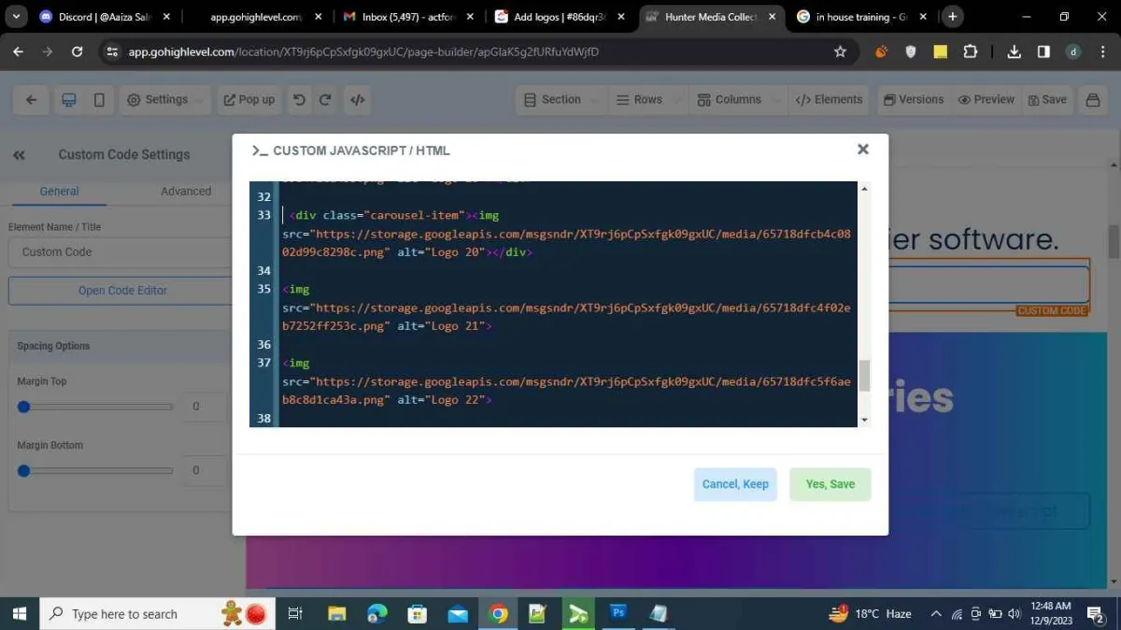Viewport: 1121px width, 630px height.
Task: Close the Custom JavaScript / HTML dialog
Action: pos(863,150)
